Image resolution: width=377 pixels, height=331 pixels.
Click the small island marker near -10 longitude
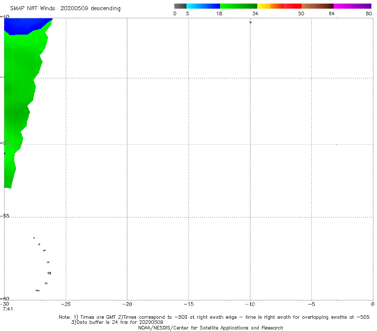click(x=250, y=22)
